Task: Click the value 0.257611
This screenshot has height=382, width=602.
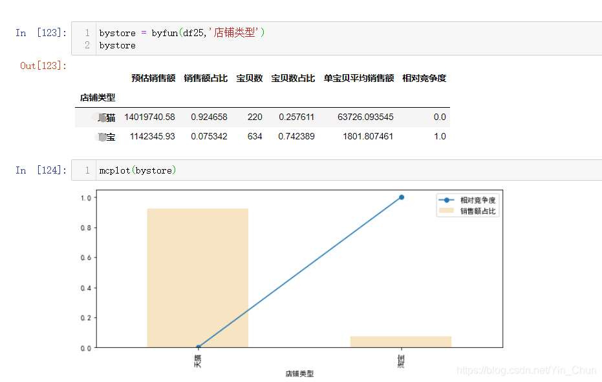Action: coord(296,117)
